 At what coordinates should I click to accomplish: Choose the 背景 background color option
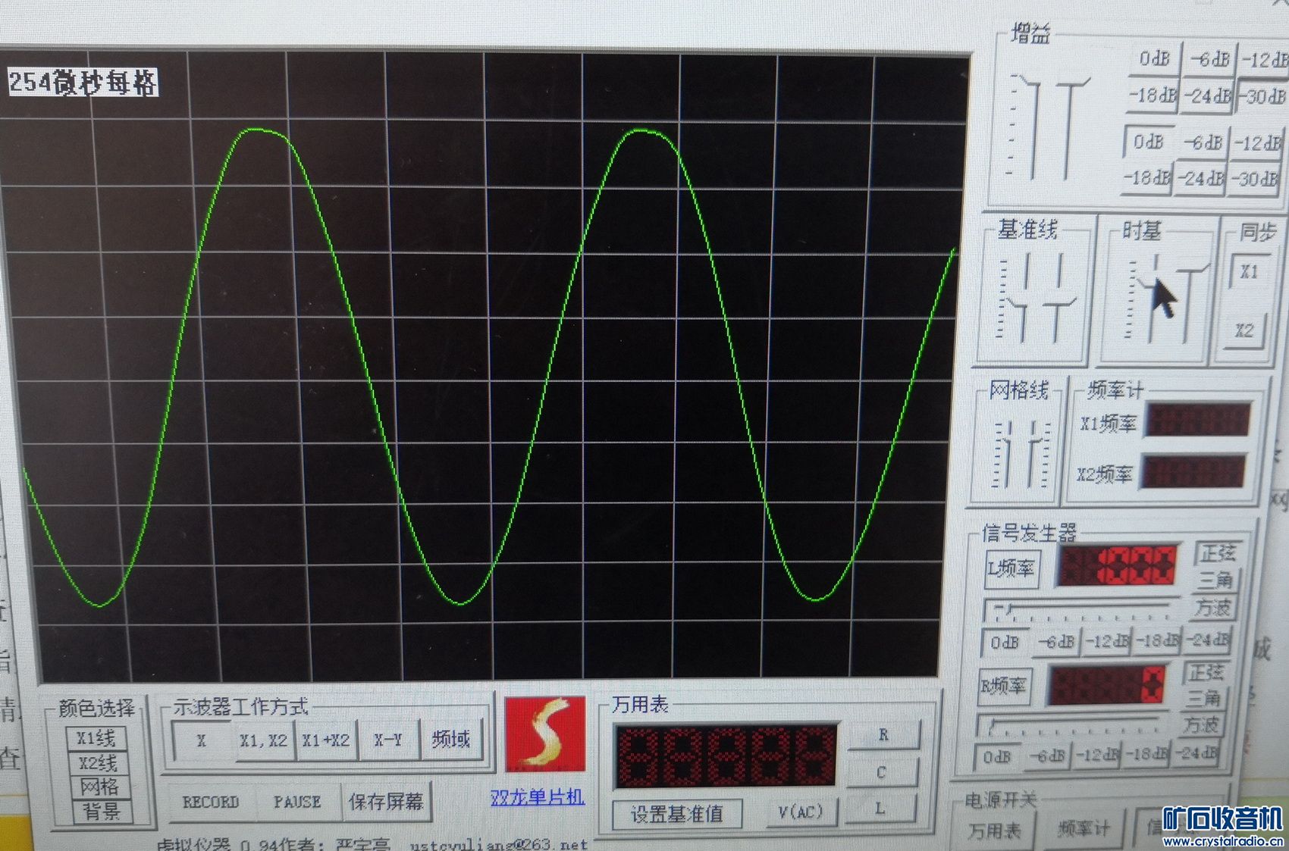102,812
